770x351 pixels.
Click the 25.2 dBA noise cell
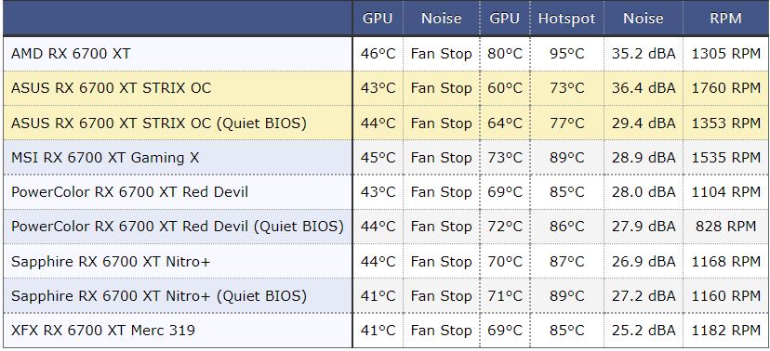pyautogui.click(x=644, y=331)
